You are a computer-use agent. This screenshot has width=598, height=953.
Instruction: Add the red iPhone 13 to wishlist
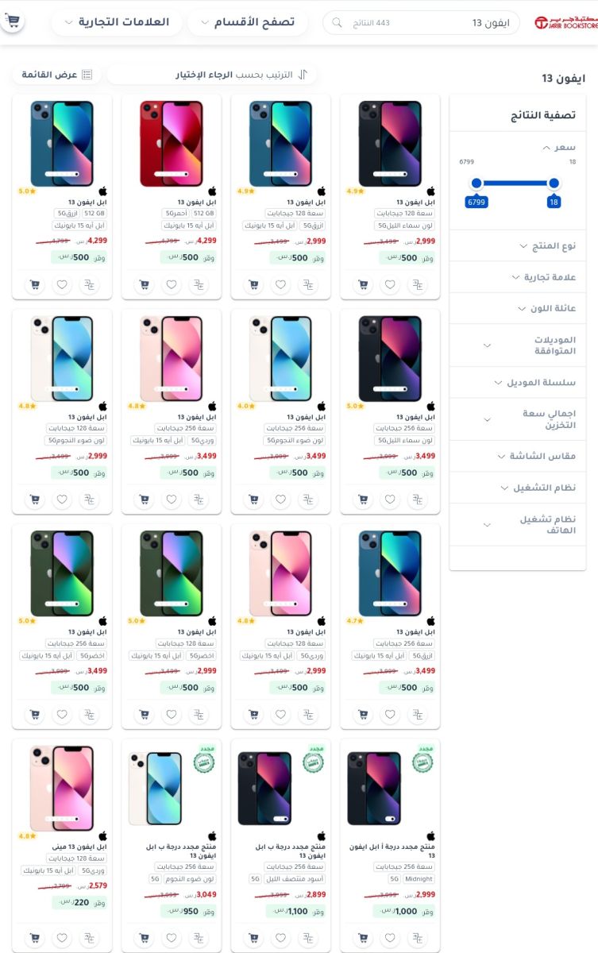tap(171, 284)
